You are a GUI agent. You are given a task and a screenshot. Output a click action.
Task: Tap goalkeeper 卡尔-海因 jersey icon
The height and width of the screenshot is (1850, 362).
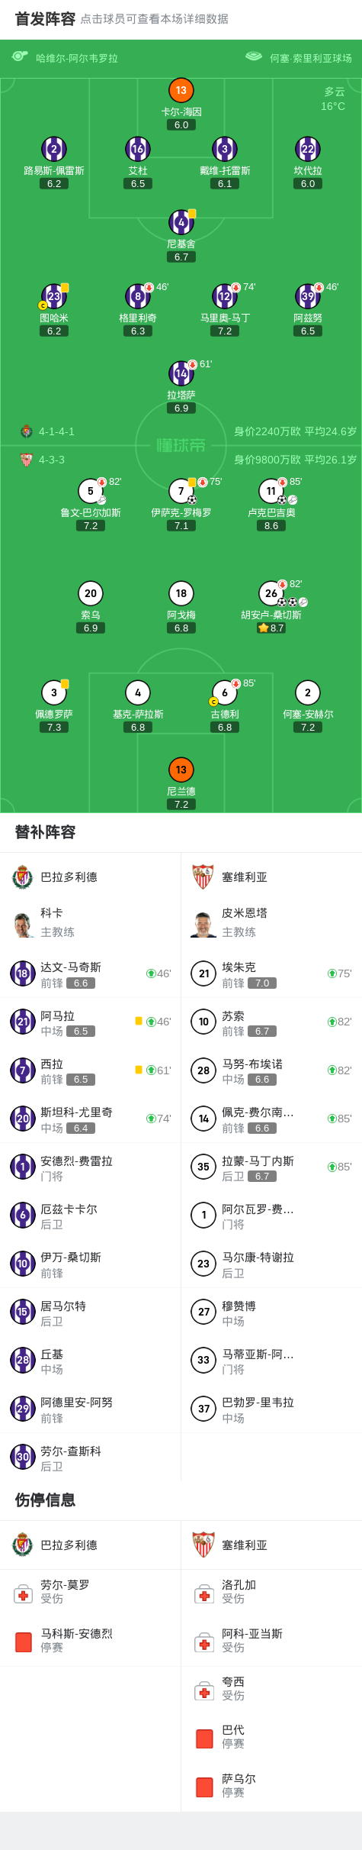(x=181, y=90)
